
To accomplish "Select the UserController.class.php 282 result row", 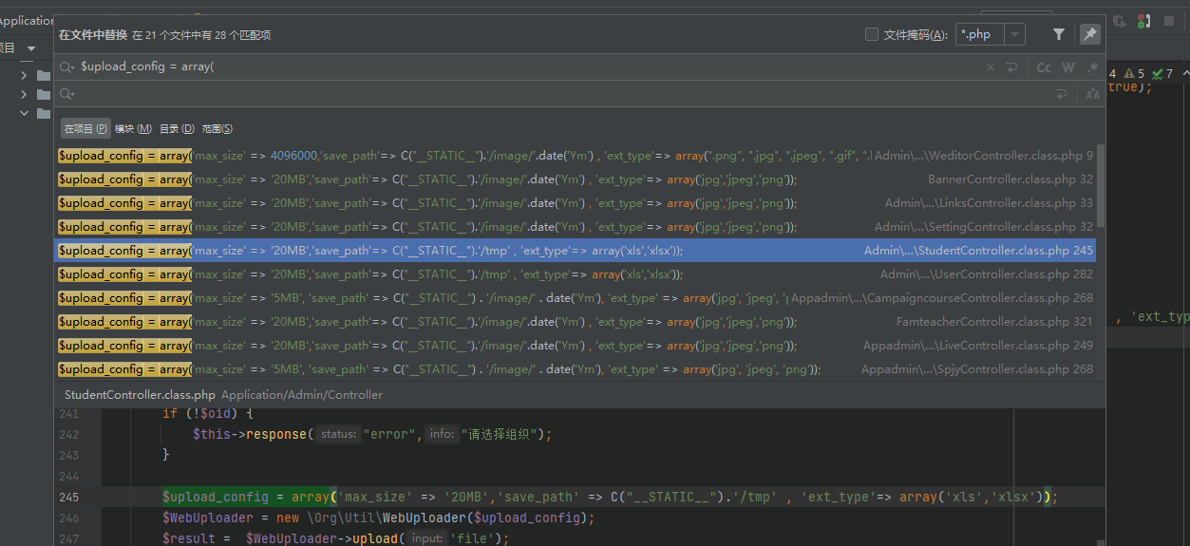I will [576, 273].
